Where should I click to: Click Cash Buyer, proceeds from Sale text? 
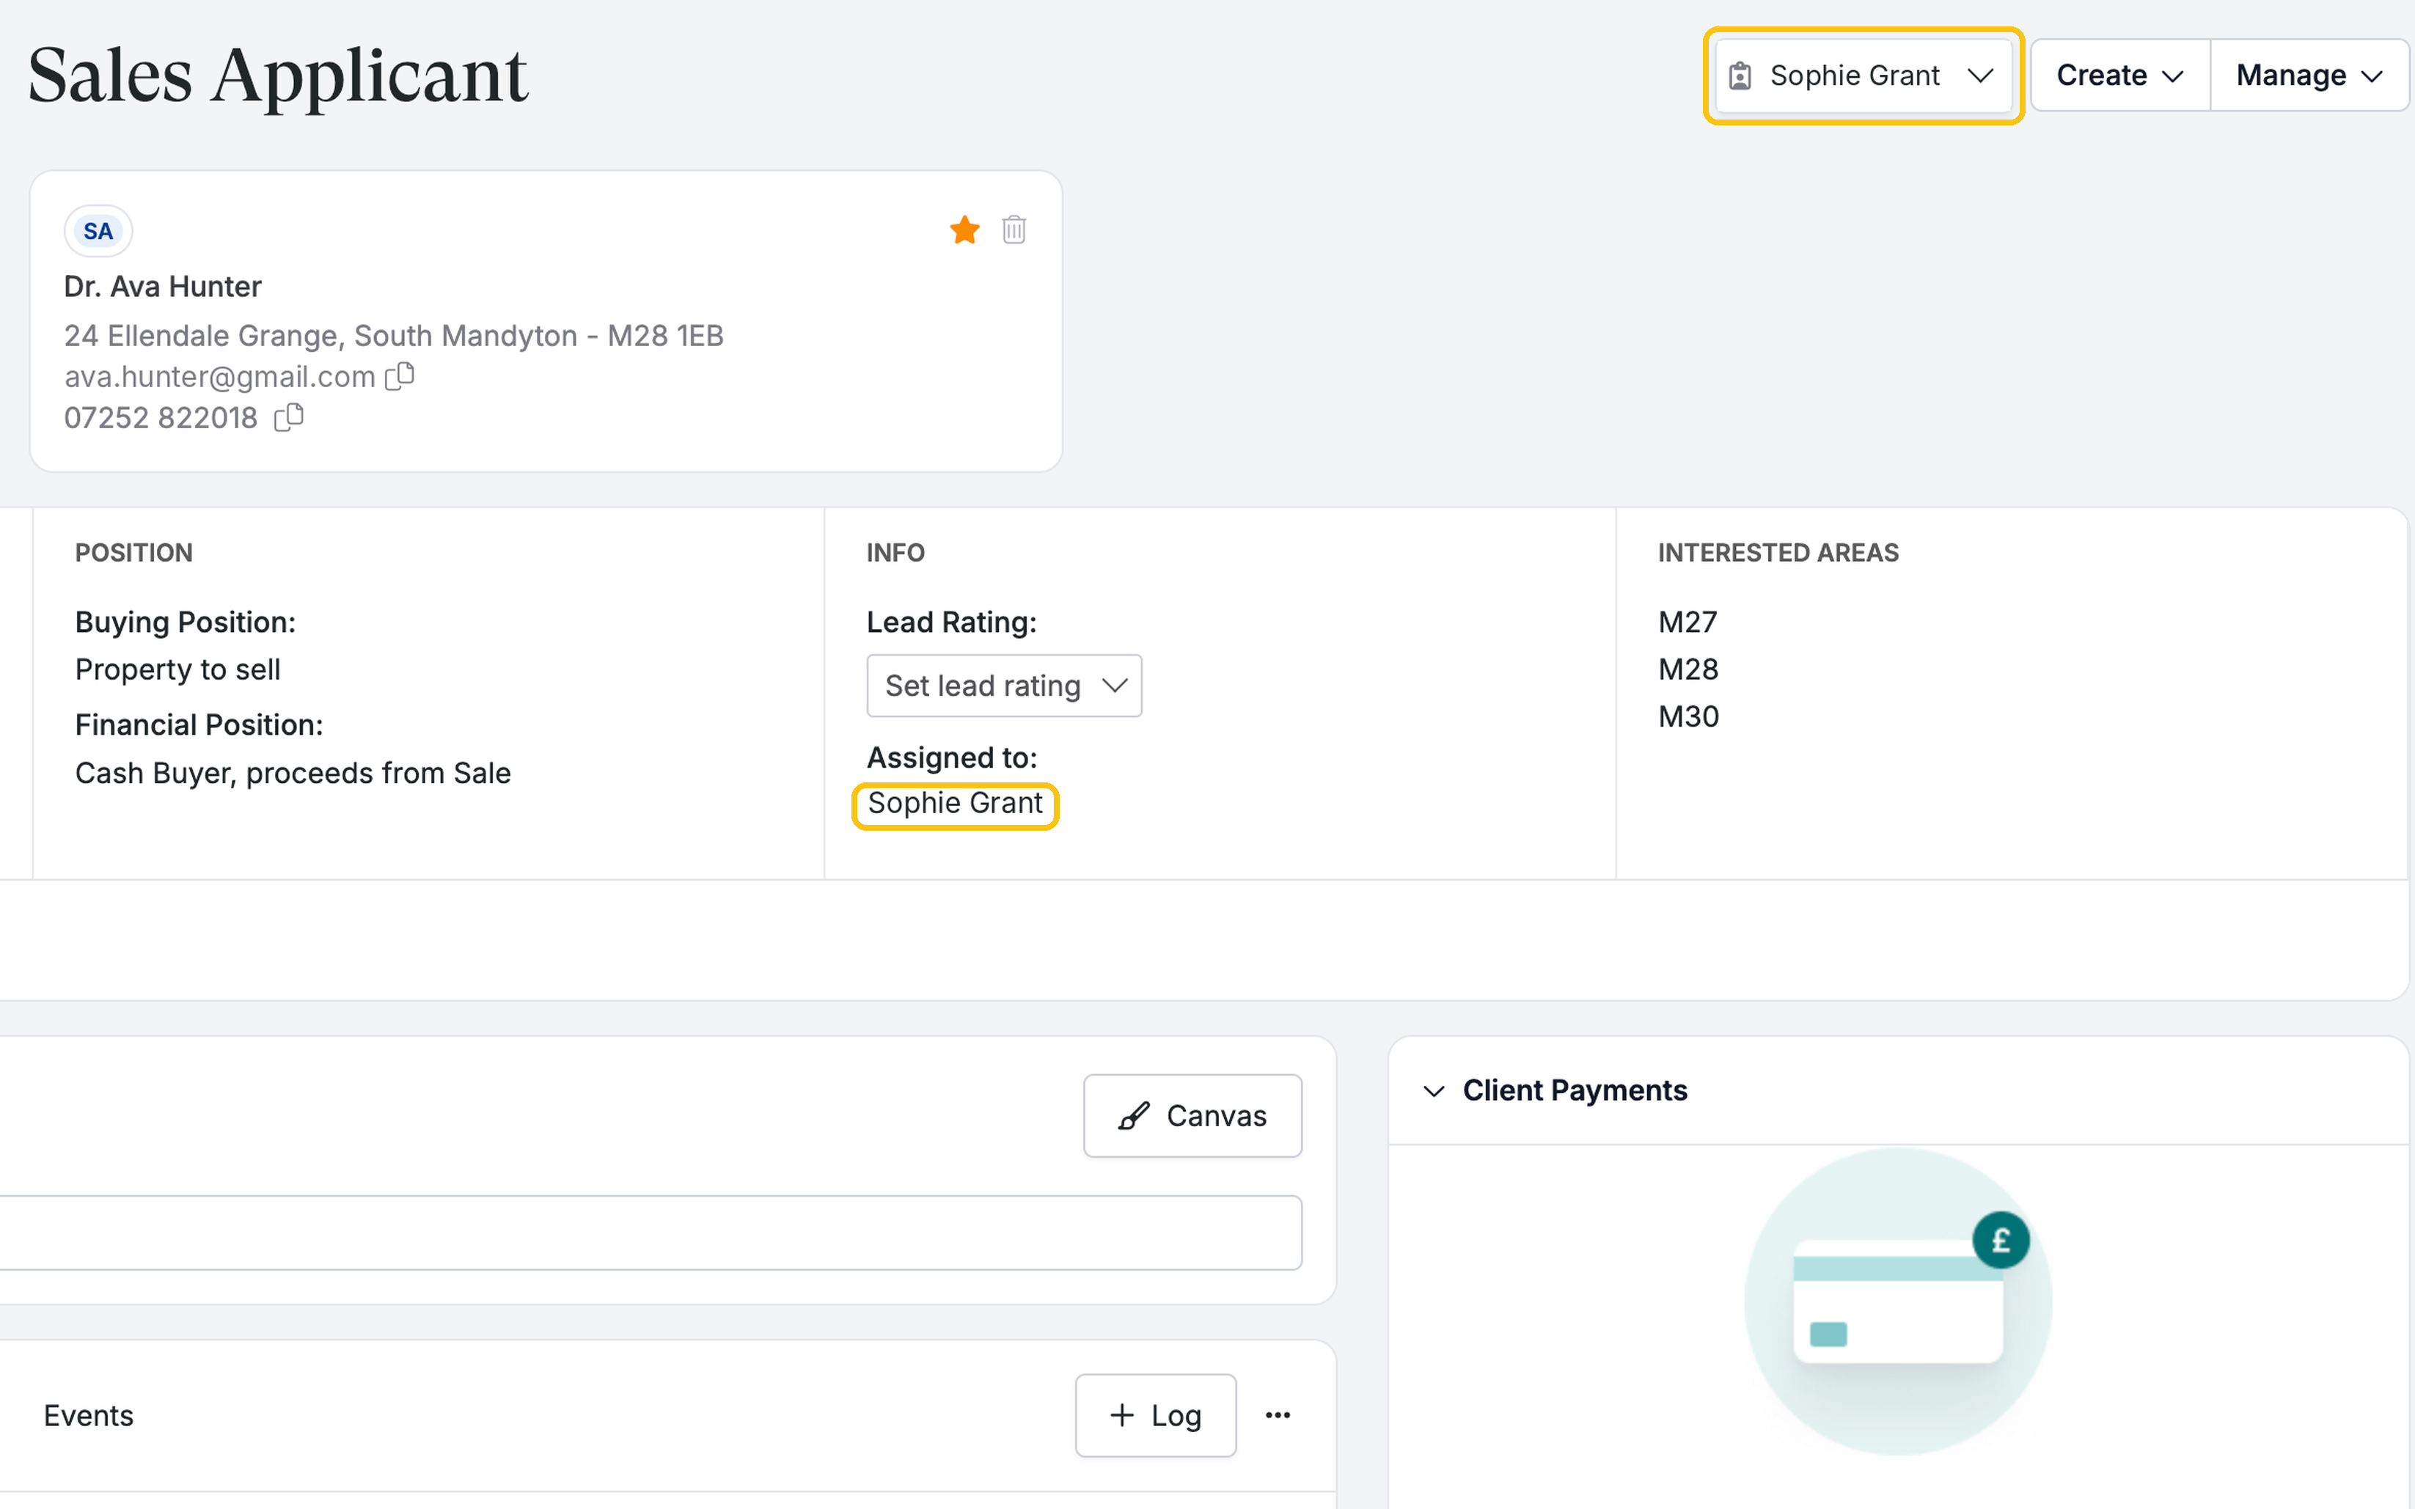pyautogui.click(x=293, y=774)
